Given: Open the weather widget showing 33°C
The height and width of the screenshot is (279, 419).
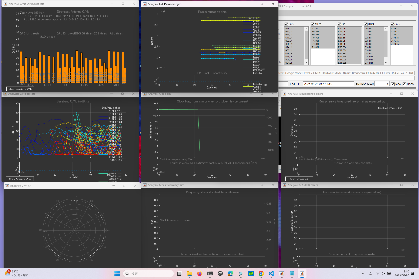Looking at the screenshot, I should (17, 273).
